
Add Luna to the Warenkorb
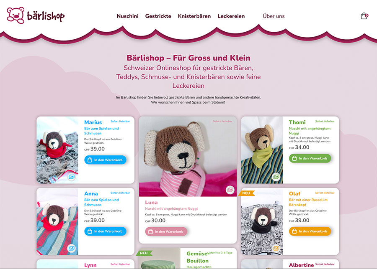(166, 231)
